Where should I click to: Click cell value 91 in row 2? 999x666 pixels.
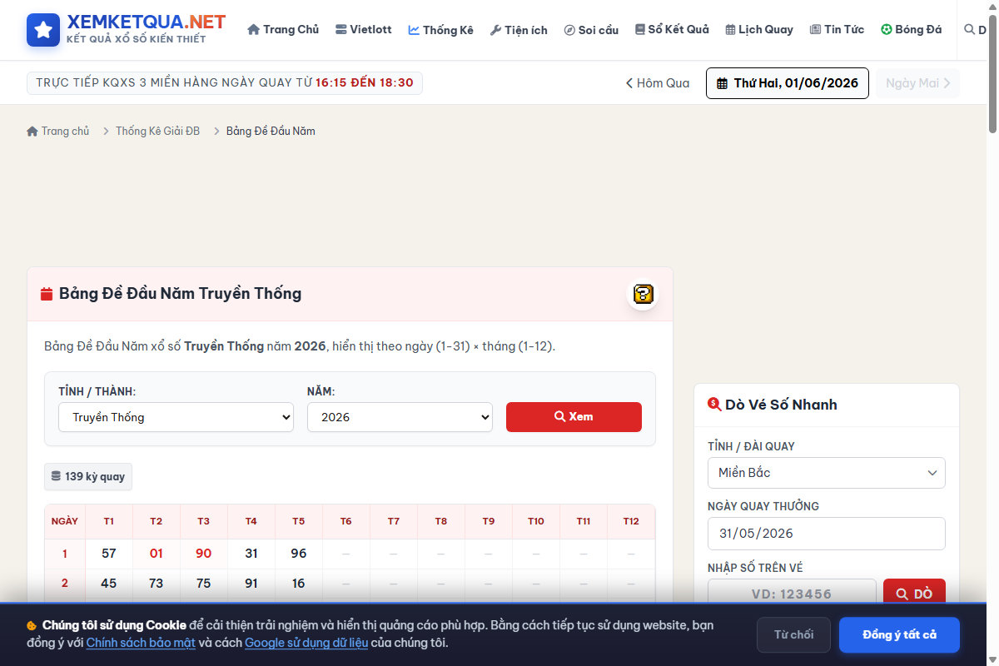[251, 584]
